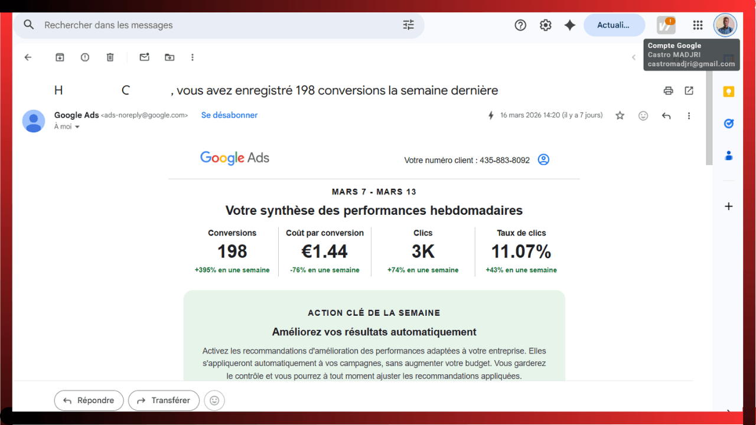
Task: Open Google Tasks in the side panel
Action: point(729,123)
